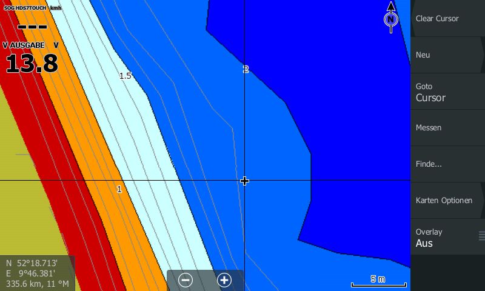This screenshot has width=485, height=291.
Task: Tap the north-up compass indicator
Action: 391,19
